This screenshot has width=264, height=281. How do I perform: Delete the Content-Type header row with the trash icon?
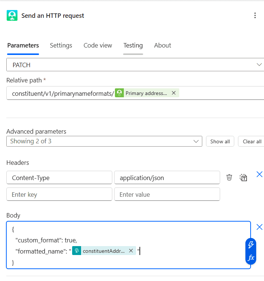[x=229, y=177]
